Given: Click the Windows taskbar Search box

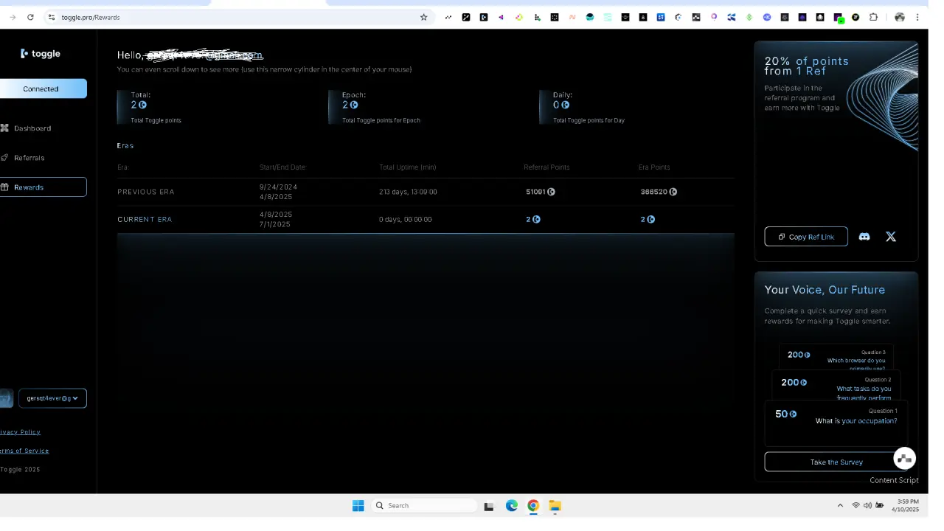Looking at the screenshot, I should click(426, 505).
